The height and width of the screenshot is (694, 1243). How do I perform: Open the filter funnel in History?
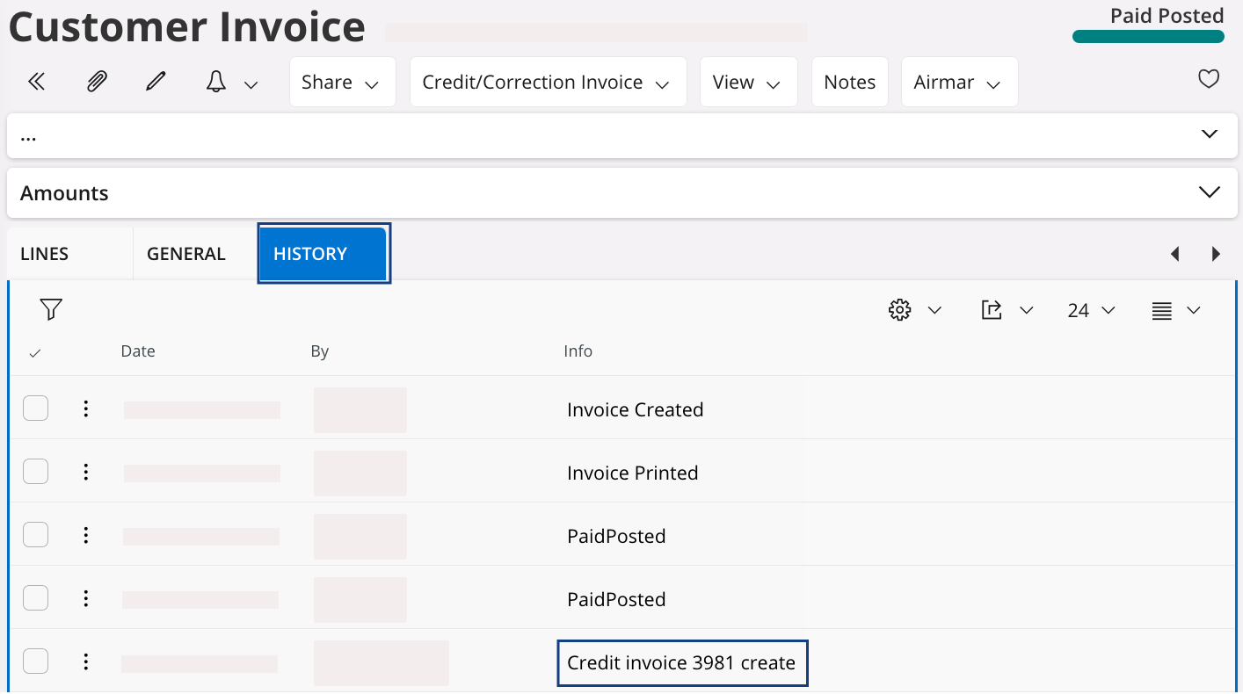pyautogui.click(x=51, y=309)
